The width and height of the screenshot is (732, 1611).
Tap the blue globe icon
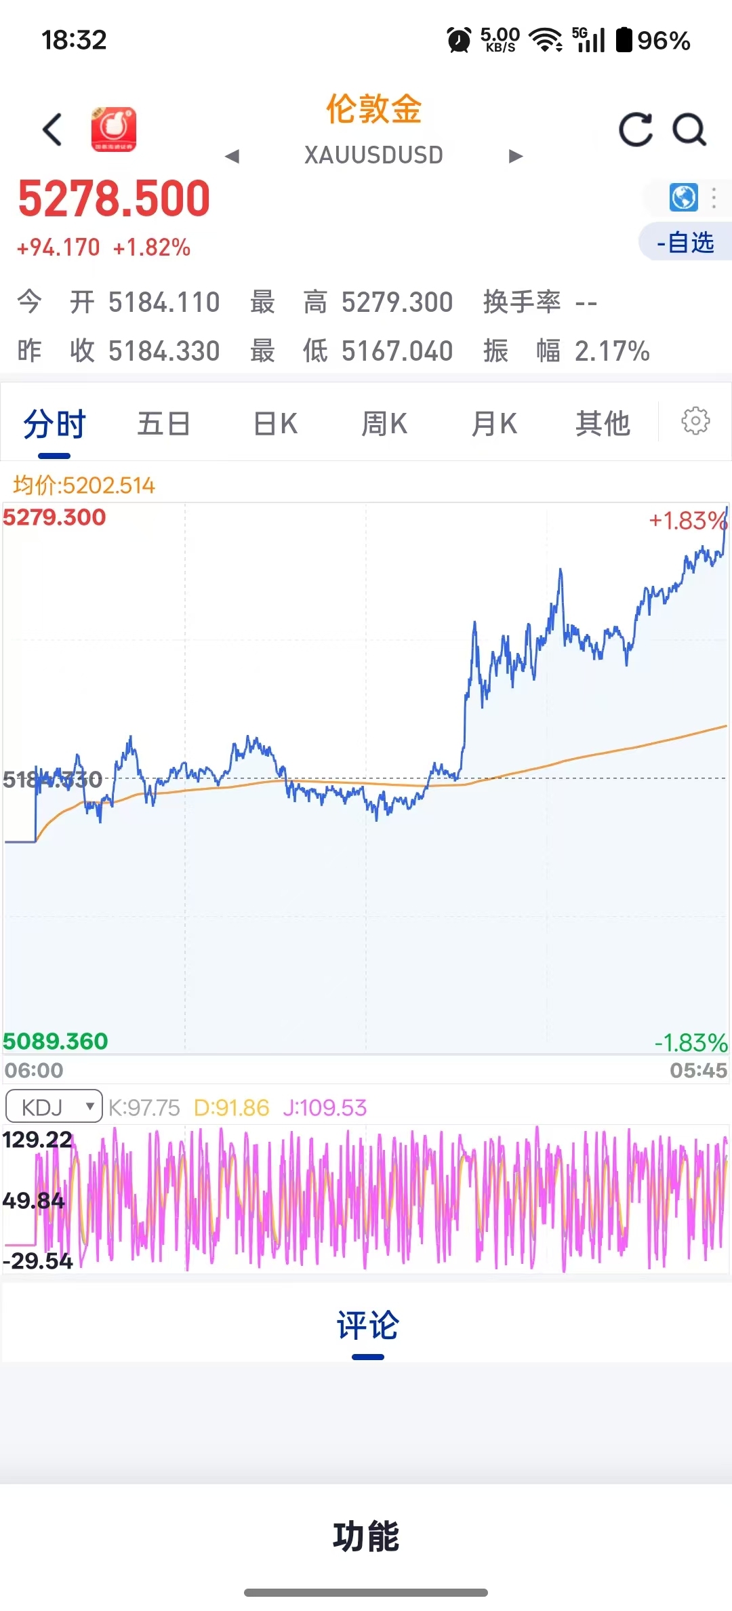[683, 198]
